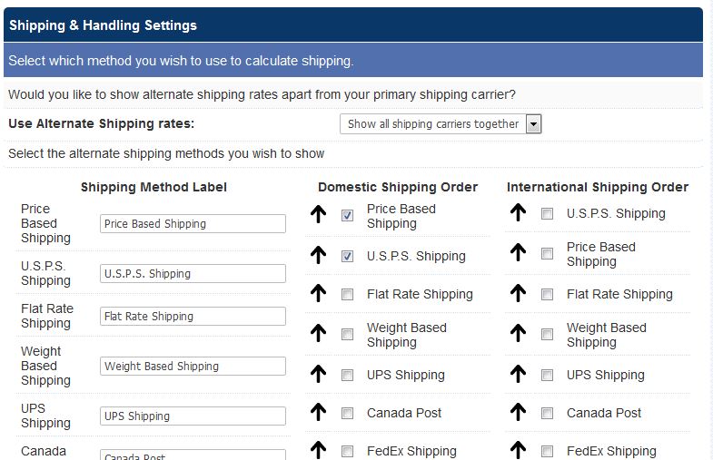713x460 pixels.
Task: Select the UPS Shipping label text field
Action: (x=193, y=416)
